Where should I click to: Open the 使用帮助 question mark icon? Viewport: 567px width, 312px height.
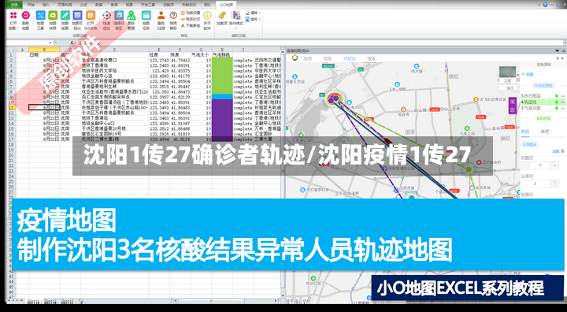coord(173,15)
